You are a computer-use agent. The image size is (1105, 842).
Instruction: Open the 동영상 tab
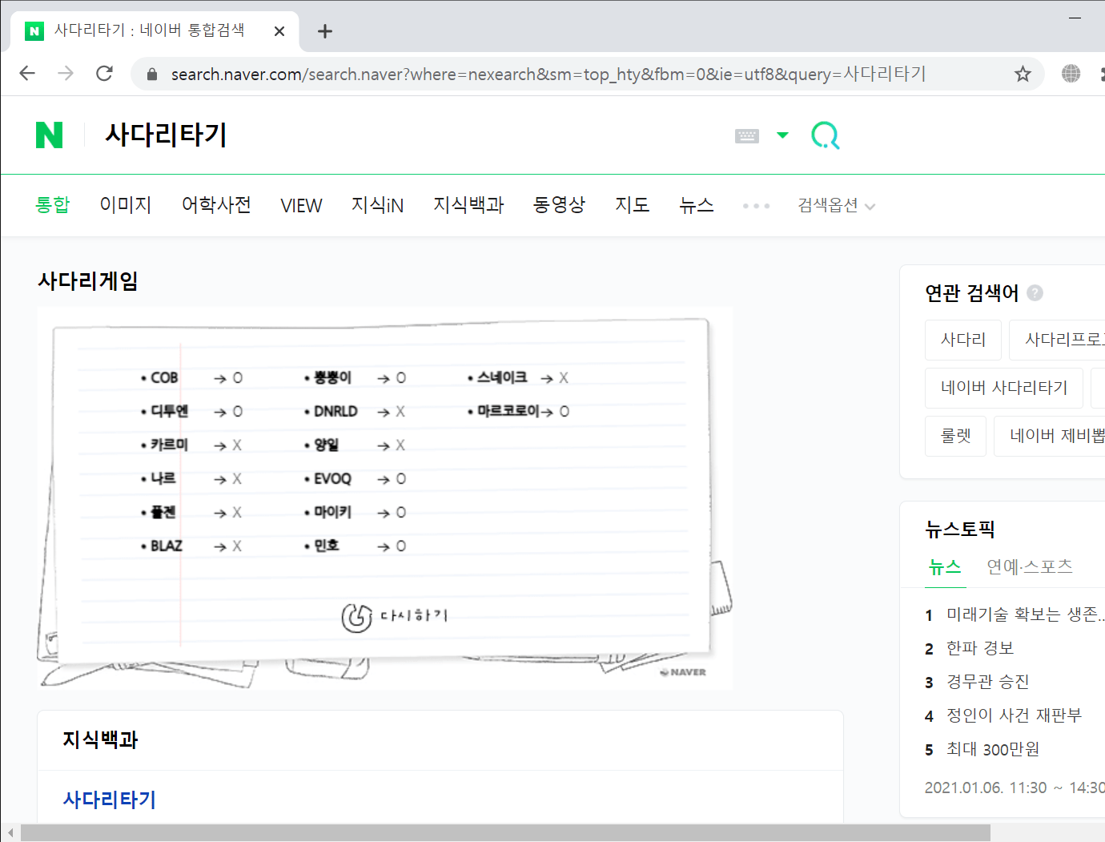coord(559,205)
